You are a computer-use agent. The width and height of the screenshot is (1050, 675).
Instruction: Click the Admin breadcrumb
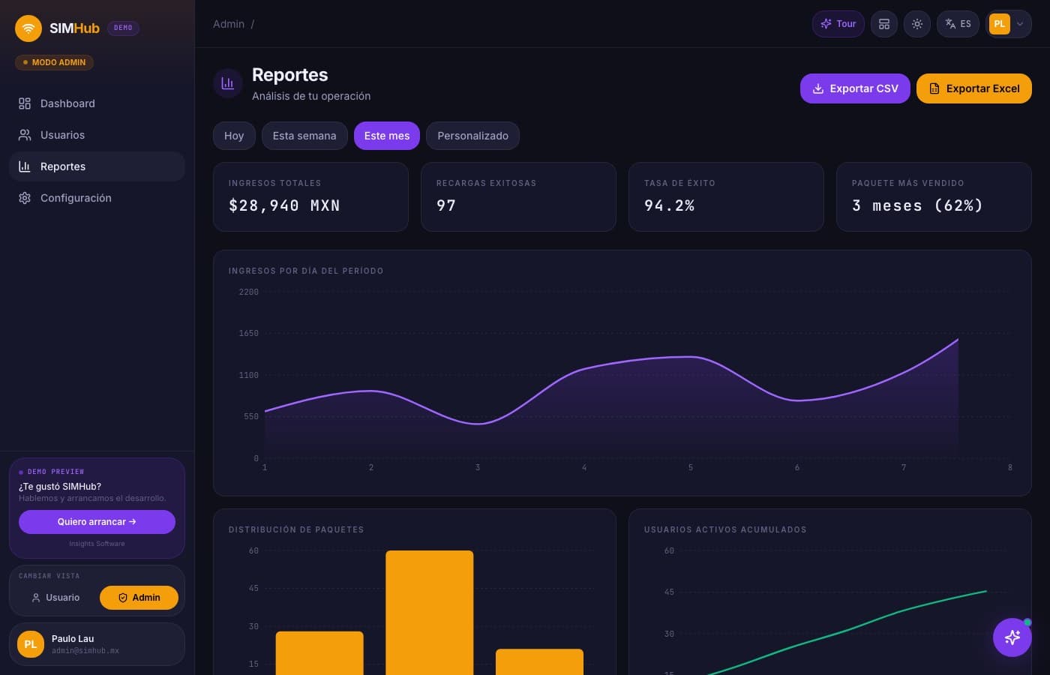[229, 24]
